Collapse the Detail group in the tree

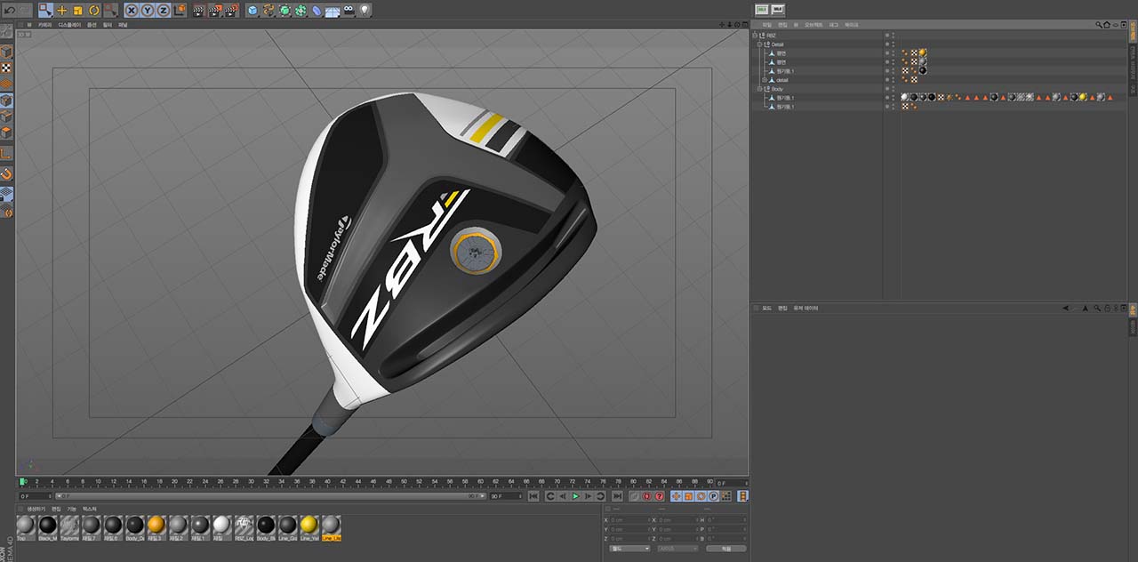pos(760,44)
